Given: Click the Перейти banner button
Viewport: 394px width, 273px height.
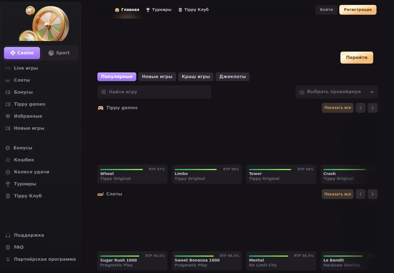Looking at the screenshot, I should point(357,58).
